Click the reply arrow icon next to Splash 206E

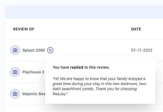click(x=50, y=50)
